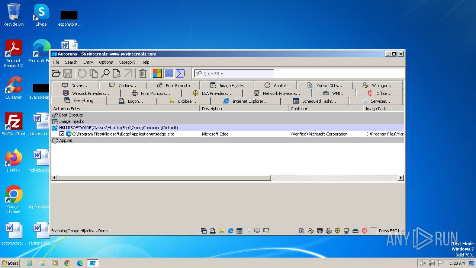Uncheck the msedge.exe autorun entry checkbox
Screen dimensions: 476x268
(x=62, y=134)
